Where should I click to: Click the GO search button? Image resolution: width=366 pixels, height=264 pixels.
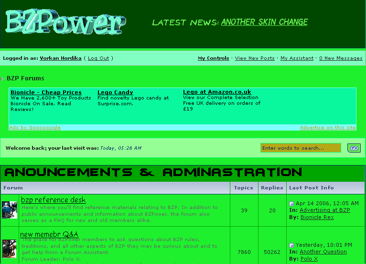354,148
